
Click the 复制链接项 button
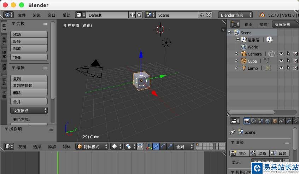29,86
